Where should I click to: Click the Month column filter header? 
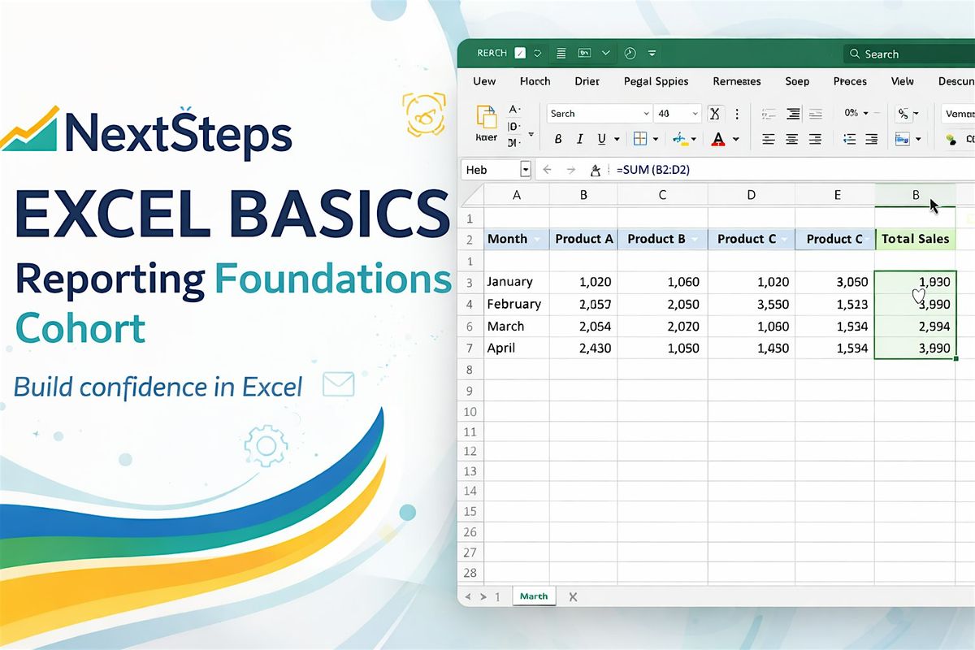(x=517, y=239)
